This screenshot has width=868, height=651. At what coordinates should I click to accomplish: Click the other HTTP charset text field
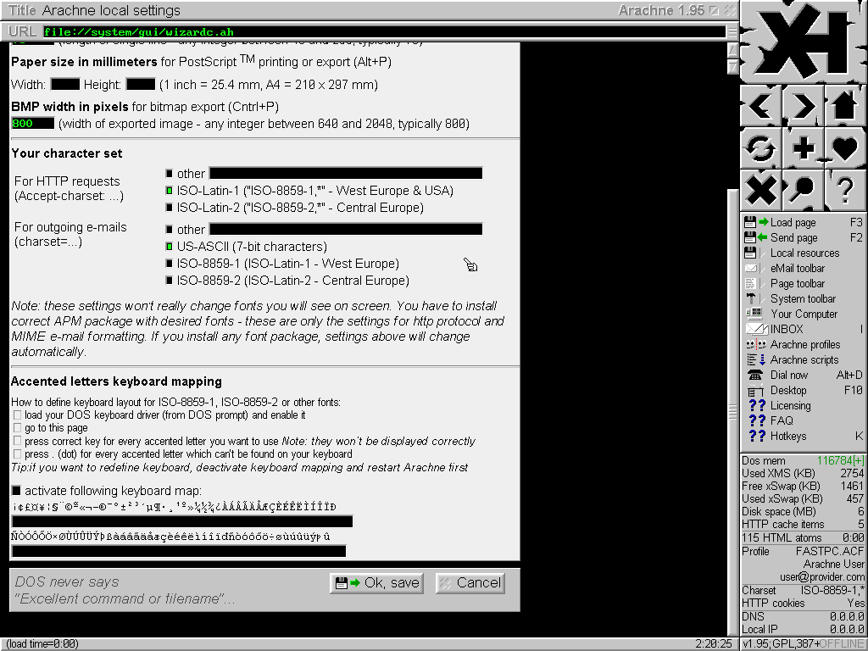coord(346,174)
